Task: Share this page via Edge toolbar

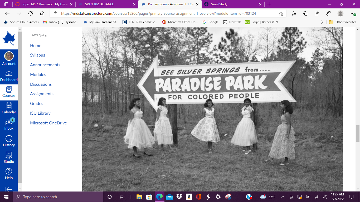Action: tap(317, 13)
